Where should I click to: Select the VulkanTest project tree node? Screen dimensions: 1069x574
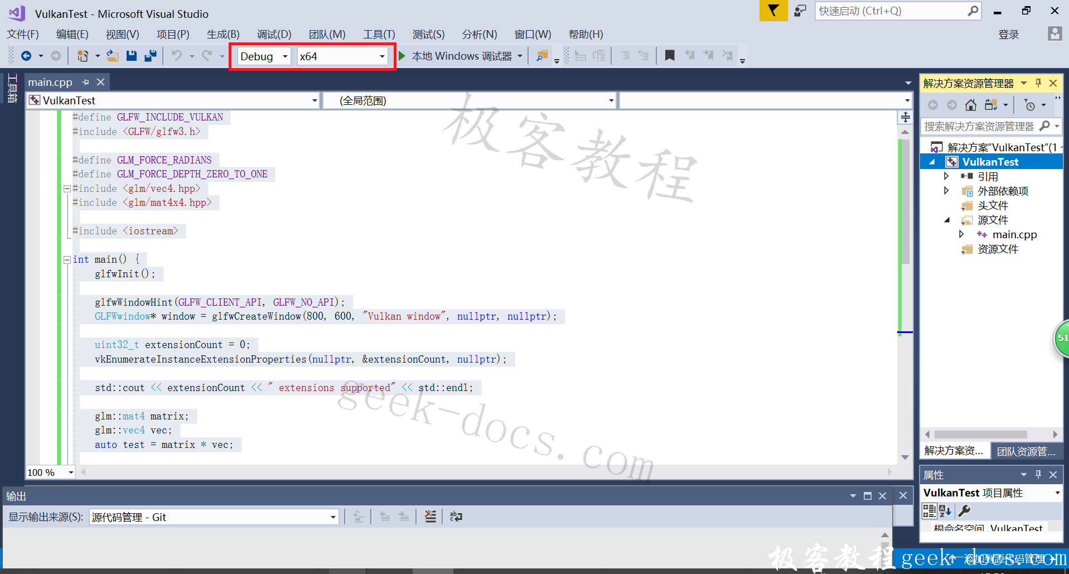(x=990, y=162)
